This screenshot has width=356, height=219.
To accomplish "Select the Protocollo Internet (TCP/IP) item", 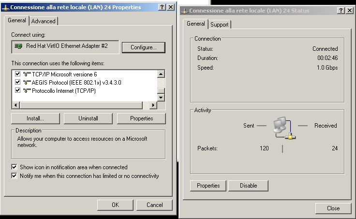I will [x=64, y=91].
